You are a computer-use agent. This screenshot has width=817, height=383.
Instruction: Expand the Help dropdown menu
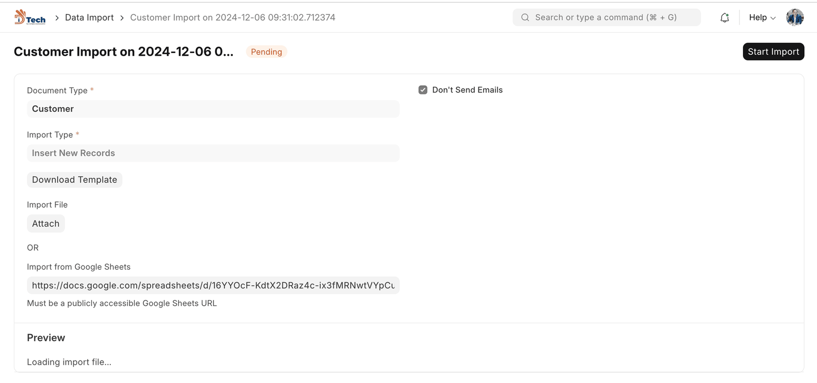(x=762, y=17)
